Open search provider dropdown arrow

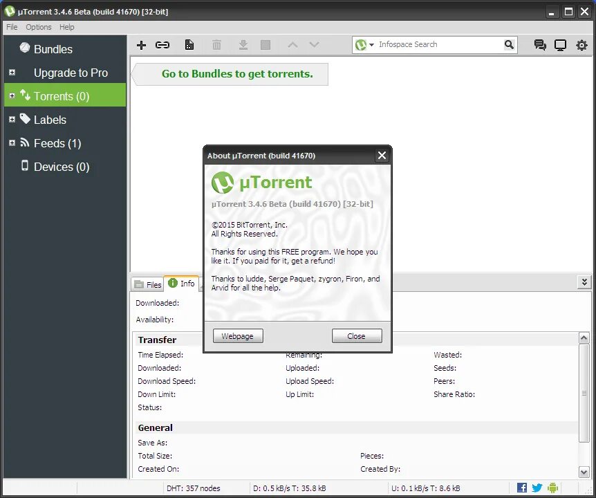[x=371, y=45]
